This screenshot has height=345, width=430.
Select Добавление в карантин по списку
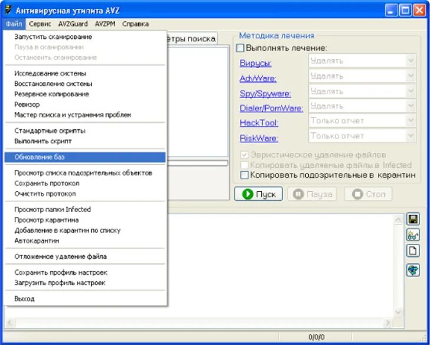[85, 230]
